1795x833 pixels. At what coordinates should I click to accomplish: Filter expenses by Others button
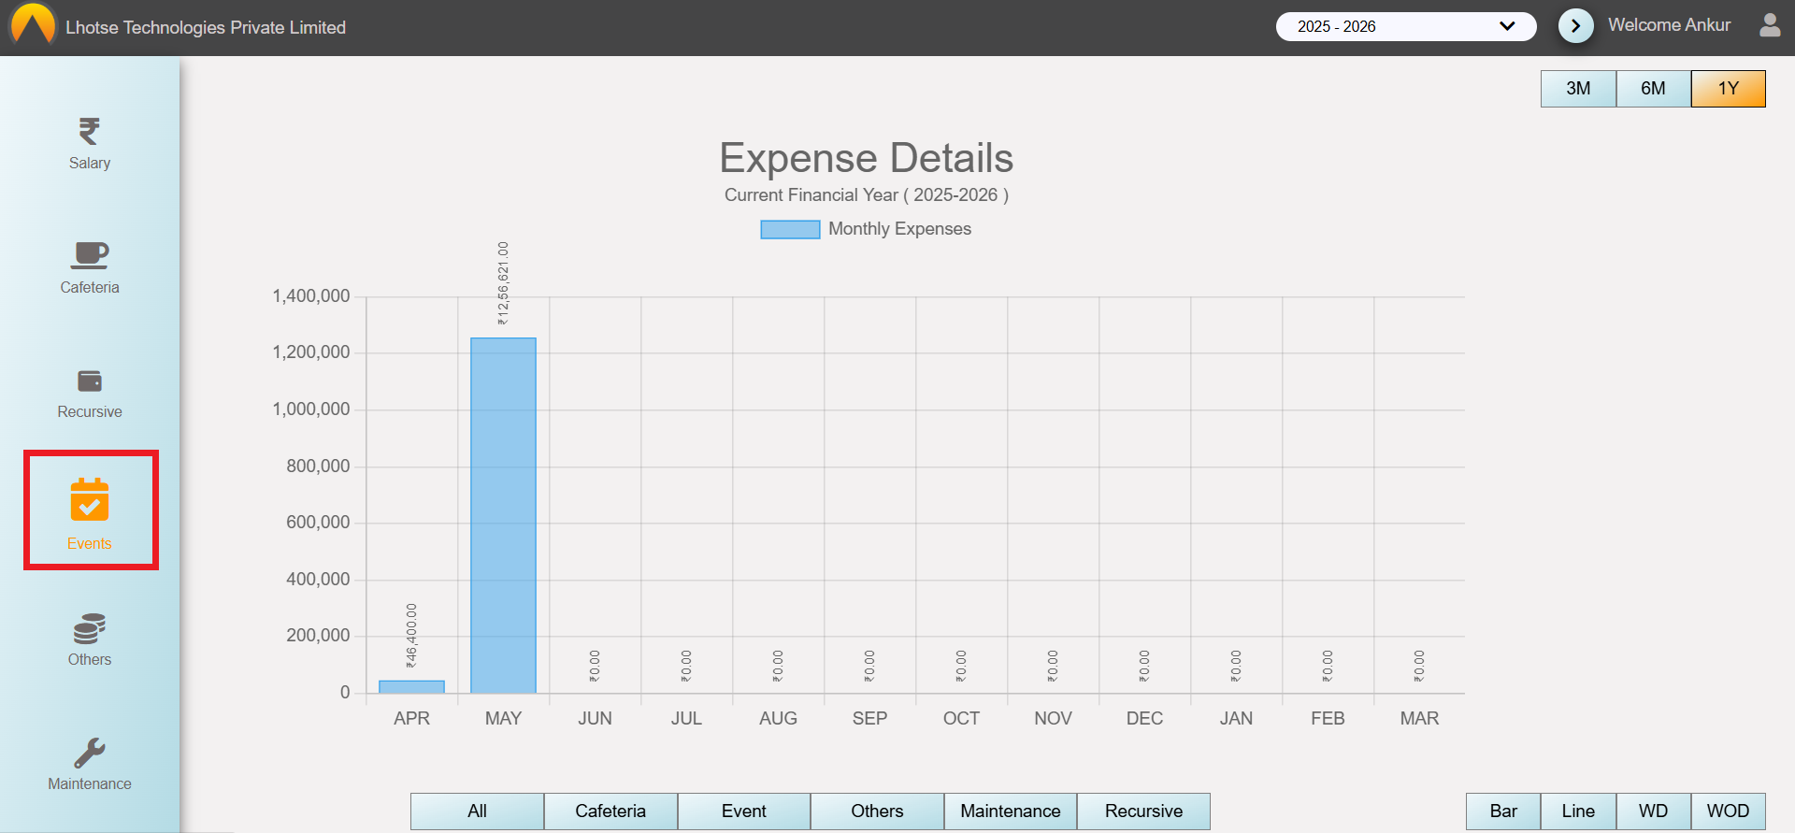877,811
